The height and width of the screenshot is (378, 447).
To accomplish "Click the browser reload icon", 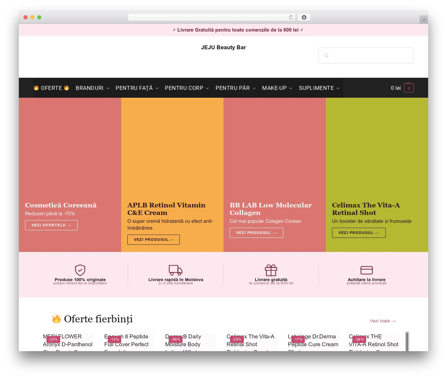I will pos(291,17).
